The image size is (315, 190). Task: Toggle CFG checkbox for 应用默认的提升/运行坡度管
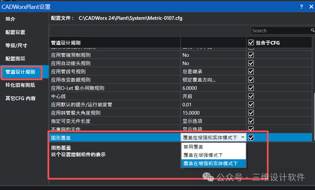coord(251,104)
